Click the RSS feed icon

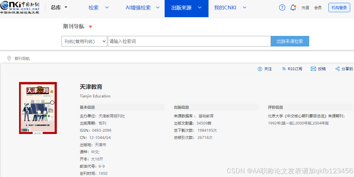pos(284,69)
